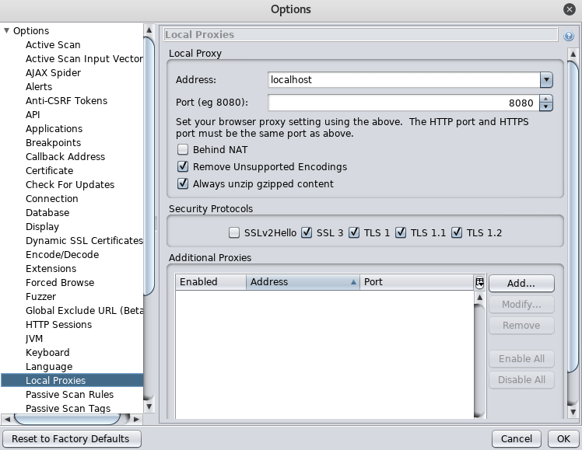Image resolution: width=582 pixels, height=450 pixels.
Task: Select Applications in the tree
Action: coord(54,128)
